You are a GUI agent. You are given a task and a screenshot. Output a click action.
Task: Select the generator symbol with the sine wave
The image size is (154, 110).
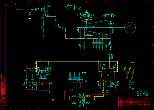click(x=130, y=28)
